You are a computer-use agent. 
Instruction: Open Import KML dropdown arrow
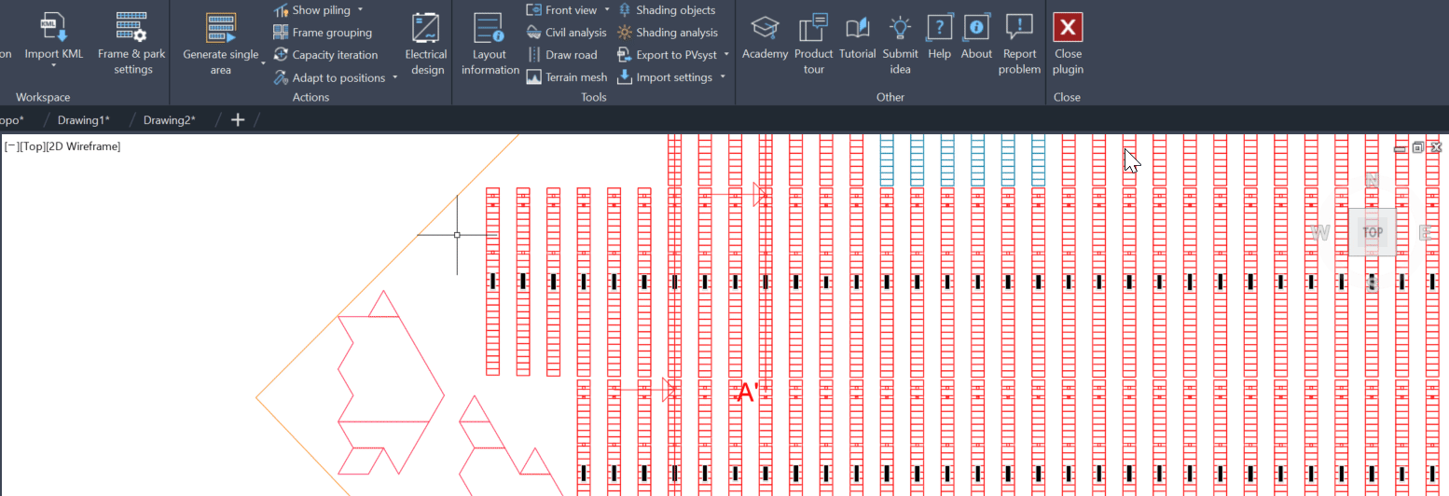click(x=54, y=67)
